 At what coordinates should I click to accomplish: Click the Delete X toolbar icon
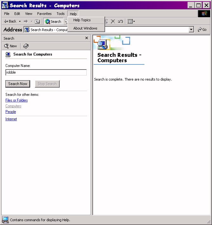[x=113, y=21]
